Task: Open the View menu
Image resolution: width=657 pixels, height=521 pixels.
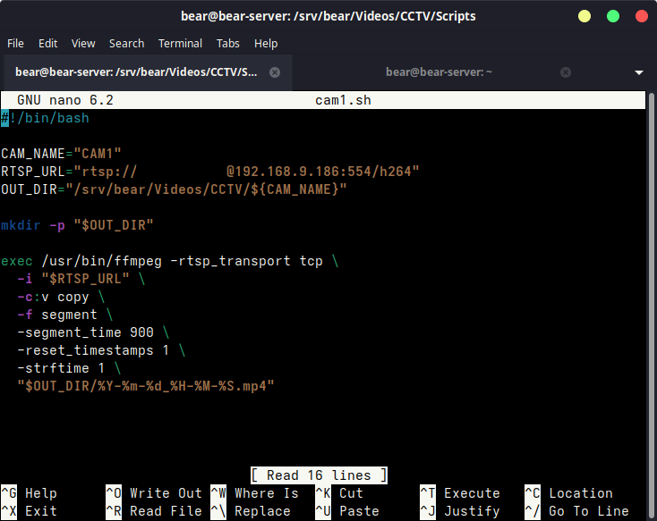Action: tap(83, 43)
